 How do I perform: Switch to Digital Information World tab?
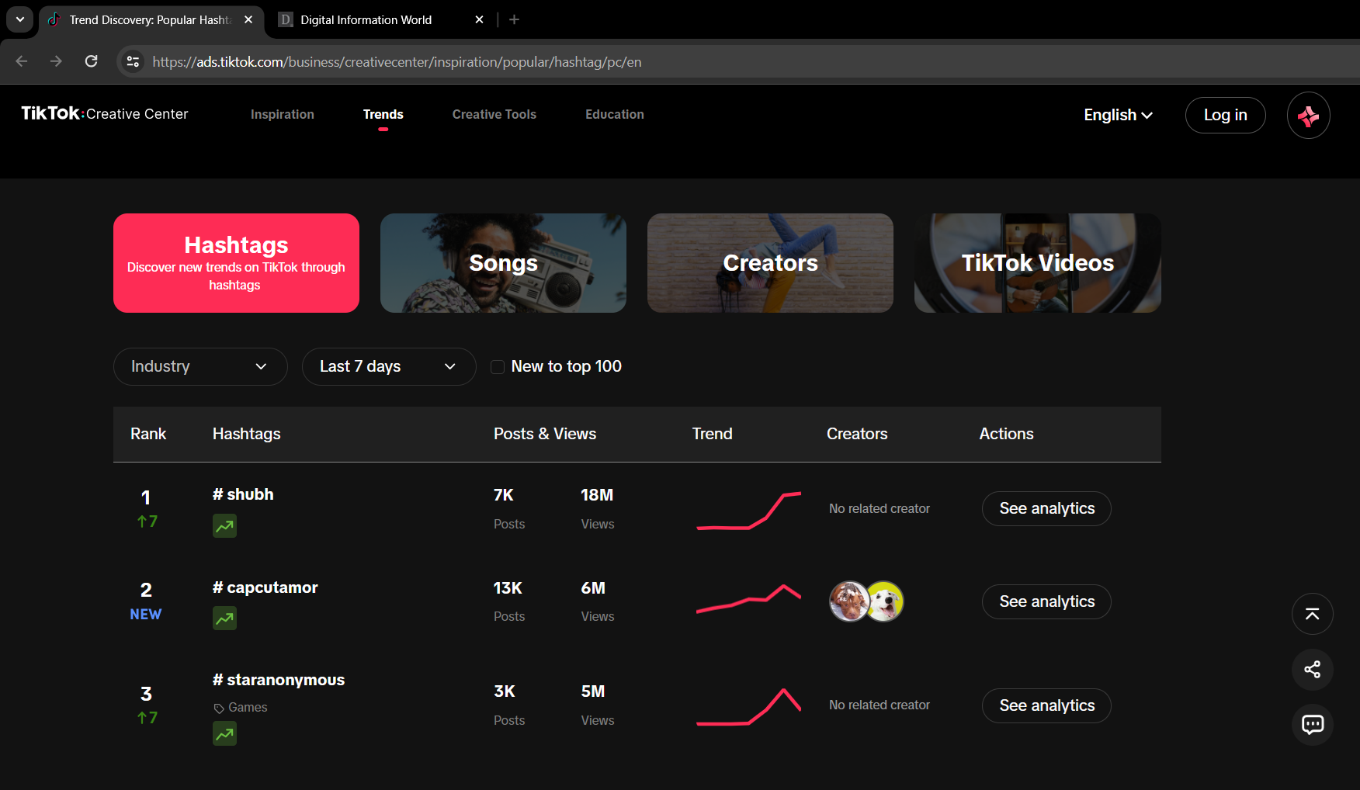point(380,19)
